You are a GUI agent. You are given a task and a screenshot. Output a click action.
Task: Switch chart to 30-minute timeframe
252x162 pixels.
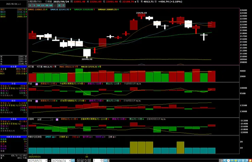tap(47, 5)
